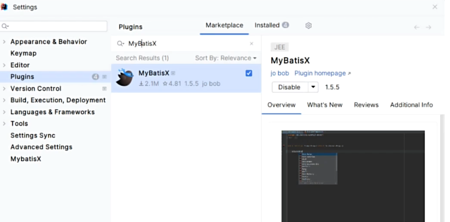Expand Appearance & Behavior settings
The width and height of the screenshot is (450, 222).
click(x=4, y=42)
